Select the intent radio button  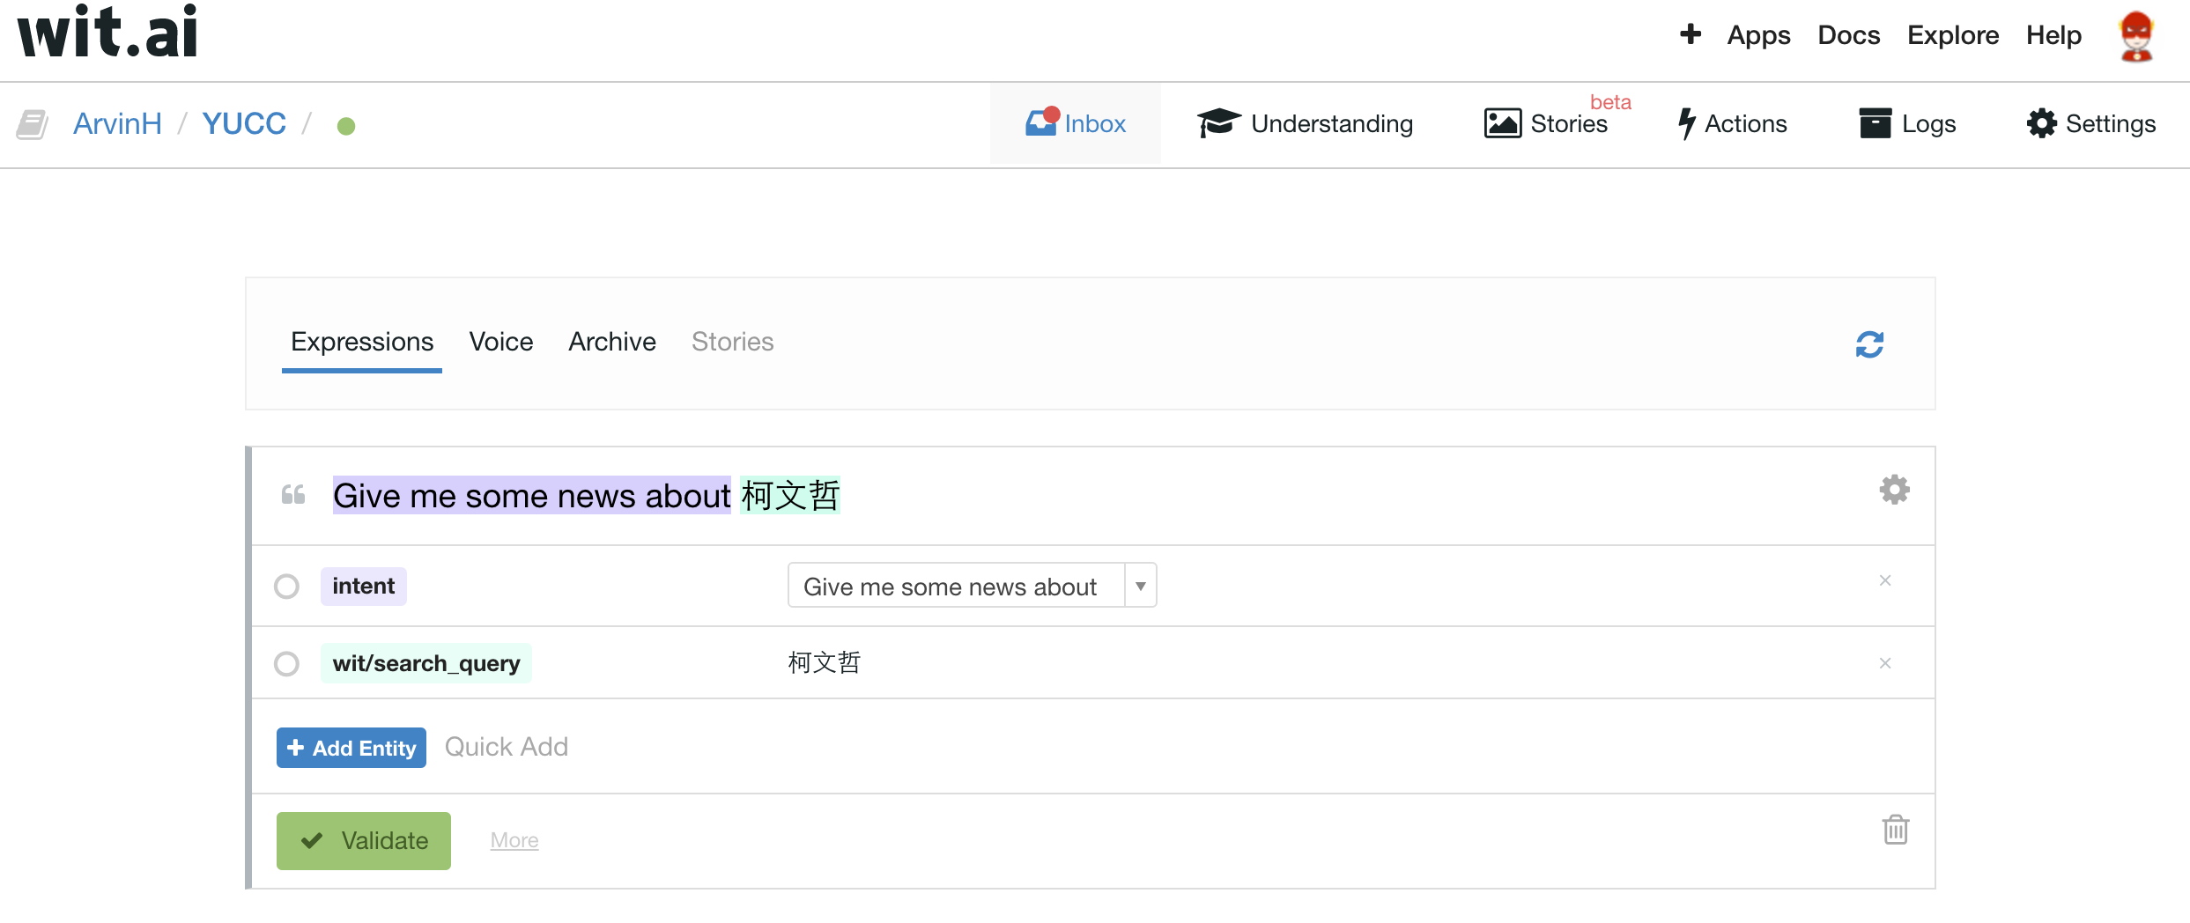coord(286,586)
